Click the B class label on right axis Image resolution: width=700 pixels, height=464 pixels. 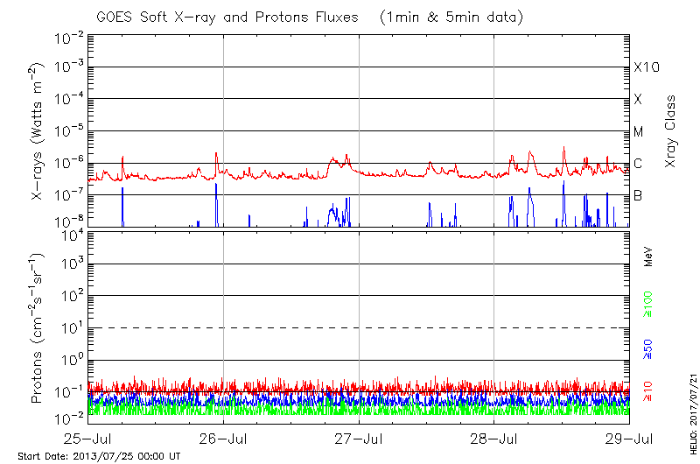coord(639,195)
